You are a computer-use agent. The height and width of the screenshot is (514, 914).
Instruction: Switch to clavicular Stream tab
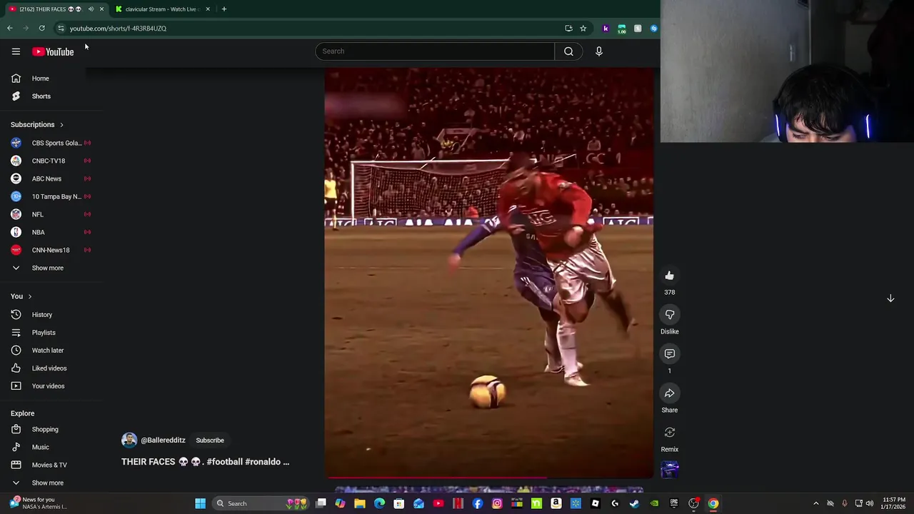tap(161, 9)
